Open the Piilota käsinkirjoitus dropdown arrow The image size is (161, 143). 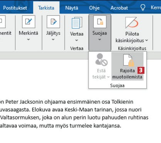[x=147, y=41]
